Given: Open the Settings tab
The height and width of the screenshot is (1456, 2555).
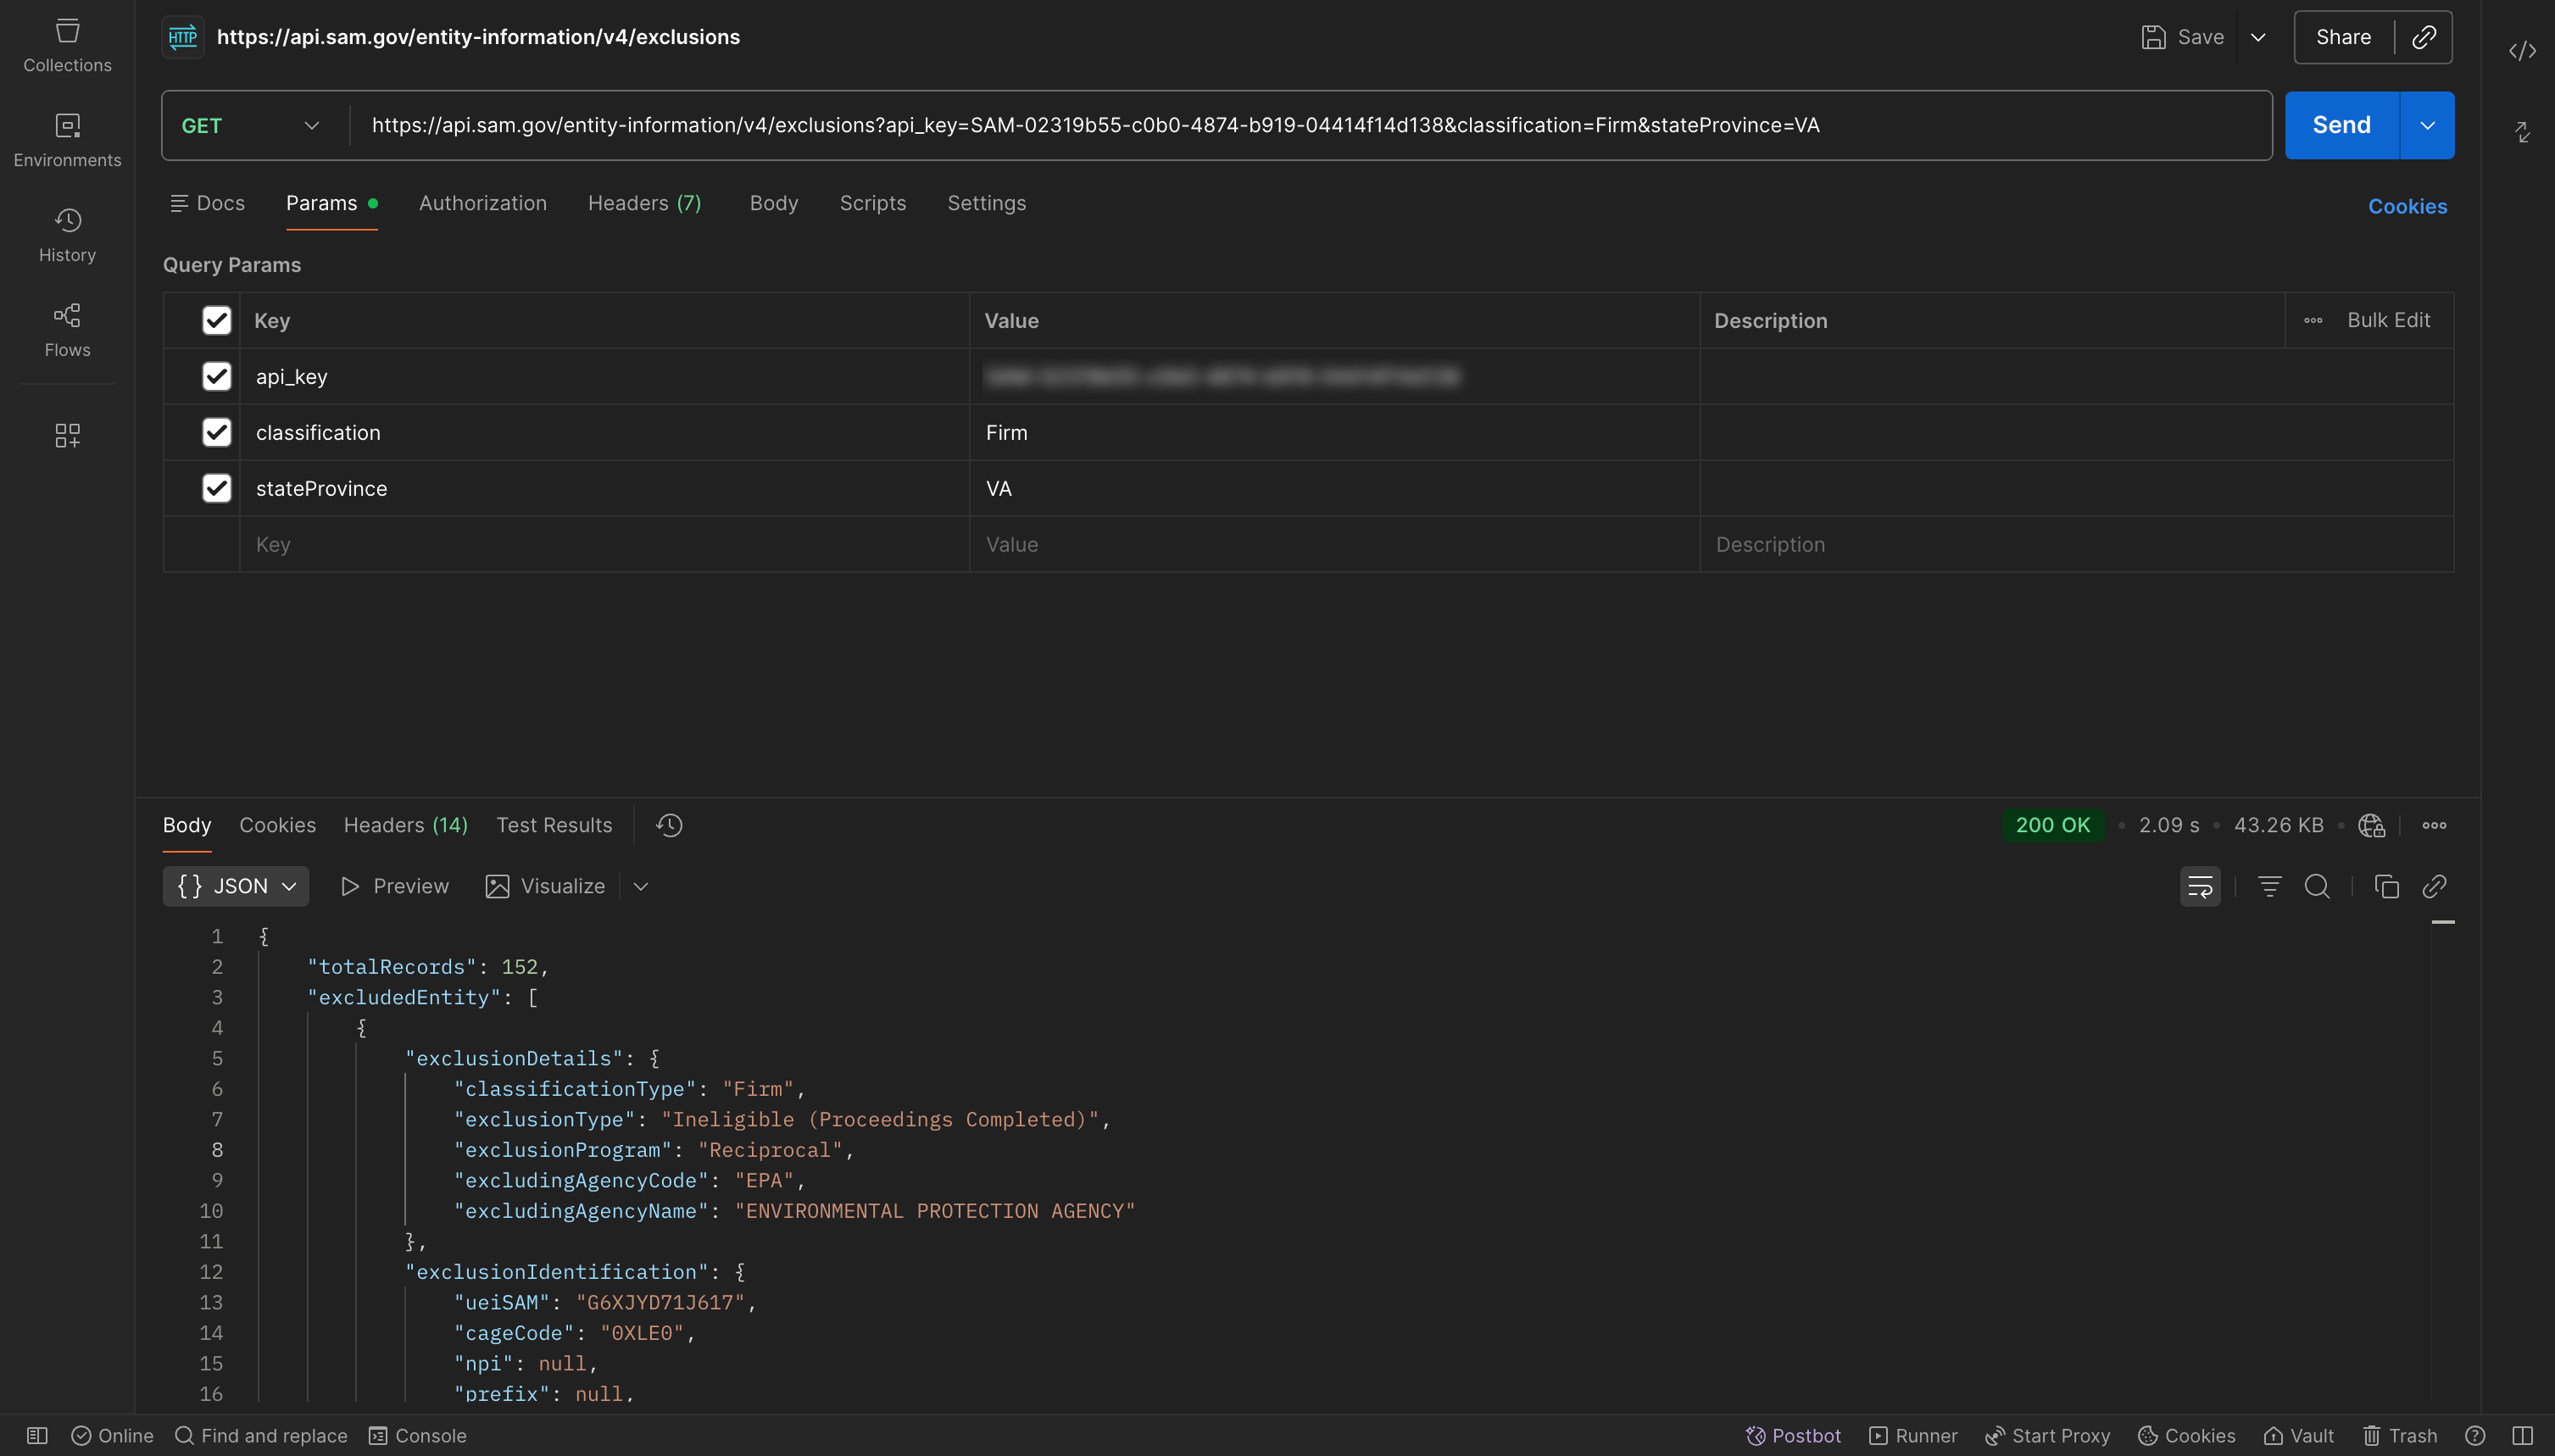Looking at the screenshot, I should [x=986, y=203].
